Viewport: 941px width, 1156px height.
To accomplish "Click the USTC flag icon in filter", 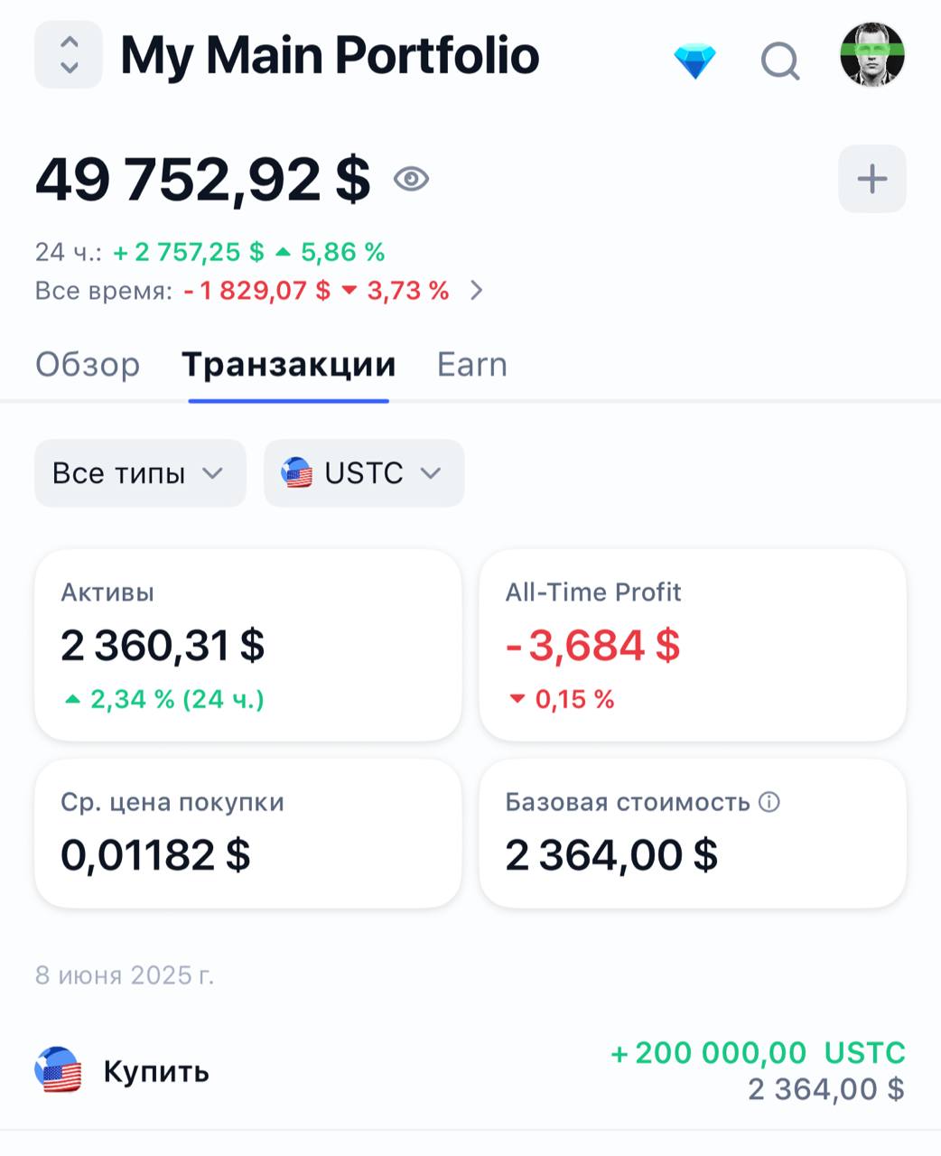I will [296, 473].
